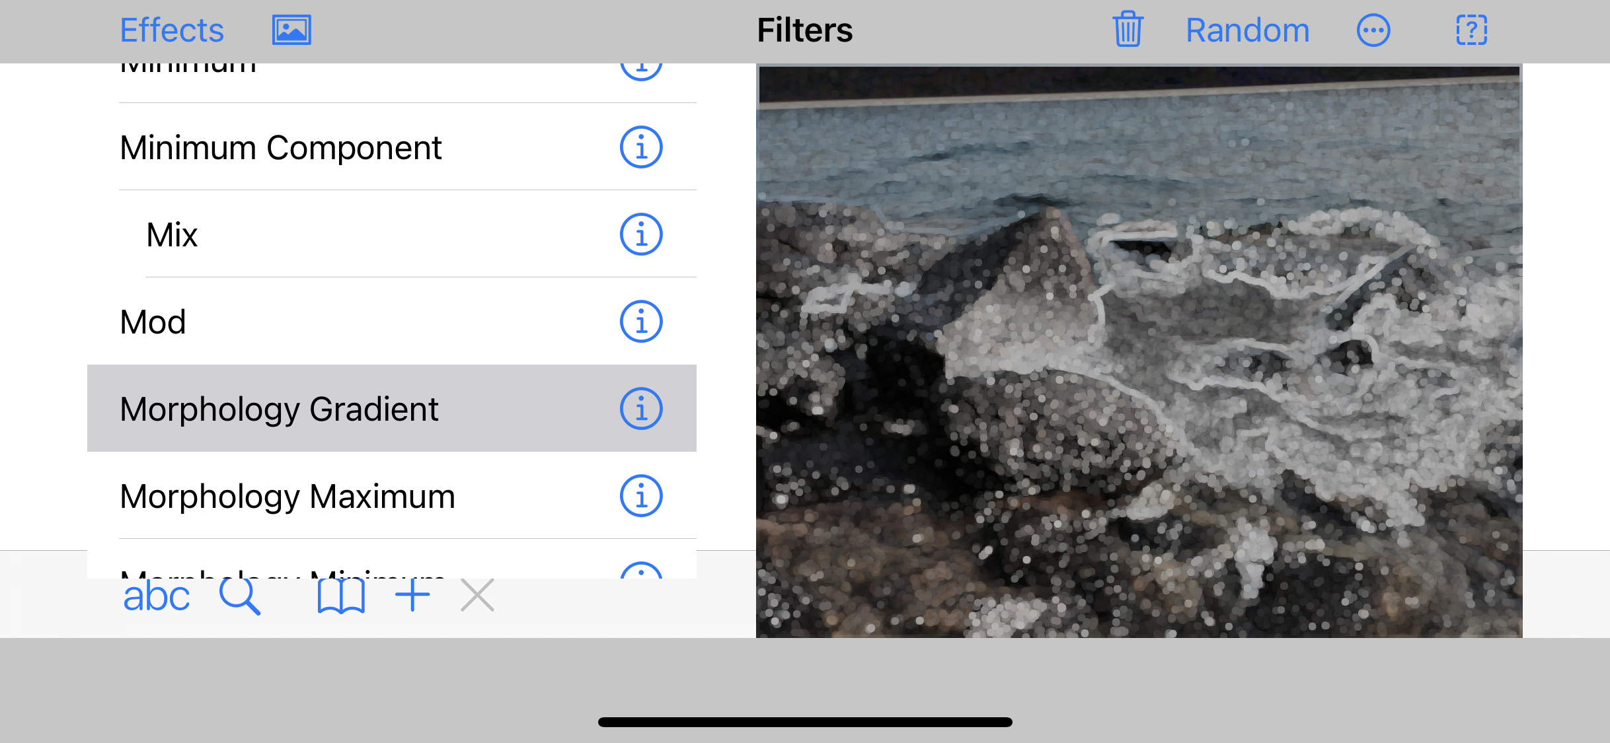Open the search magnifying glass
The image size is (1610, 743).
239,596
